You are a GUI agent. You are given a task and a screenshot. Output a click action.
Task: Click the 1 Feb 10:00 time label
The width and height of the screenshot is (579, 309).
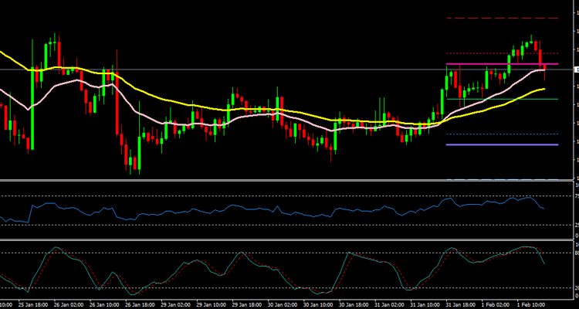point(534,304)
